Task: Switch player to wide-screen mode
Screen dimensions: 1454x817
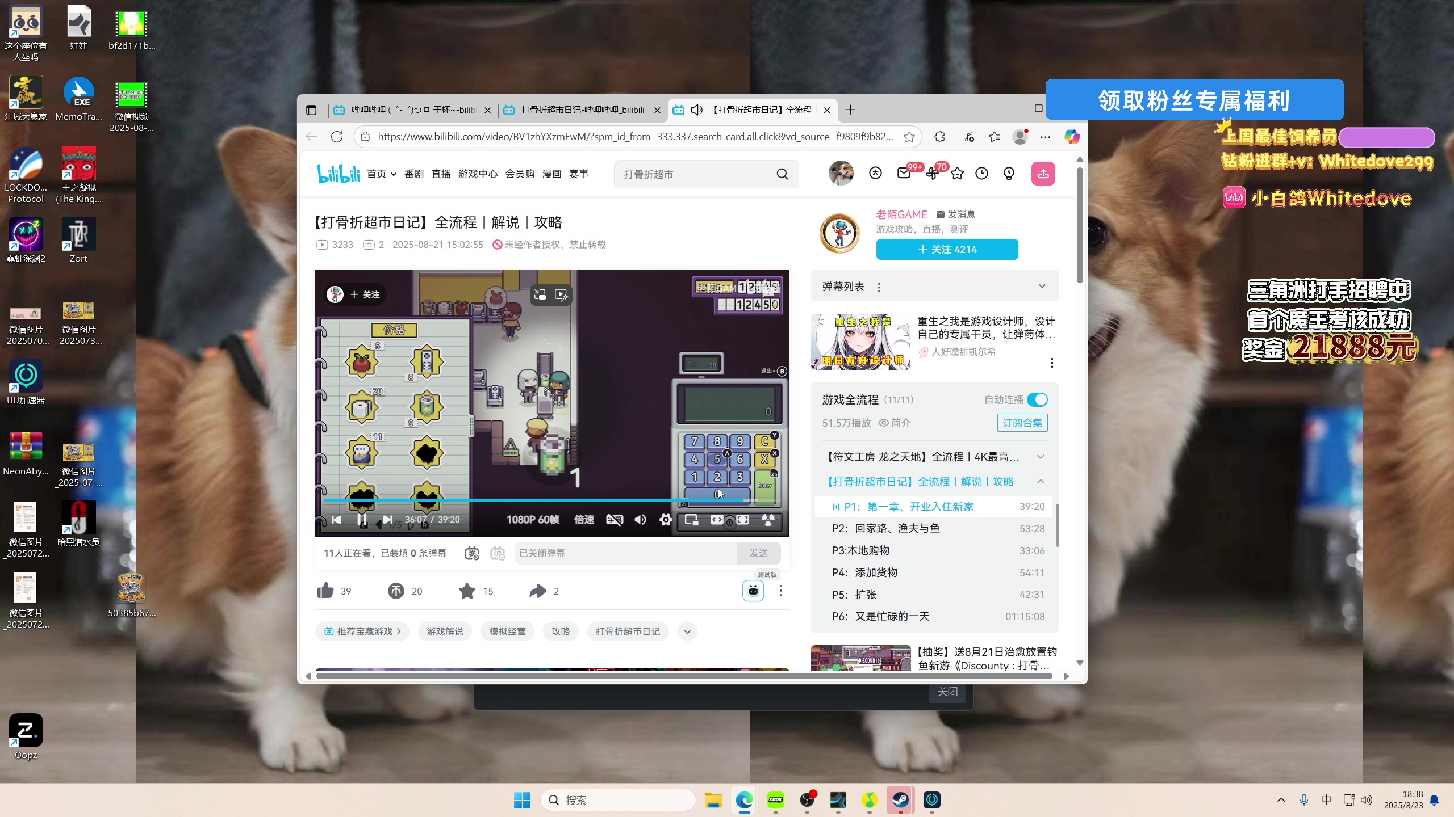Action: [x=717, y=520]
